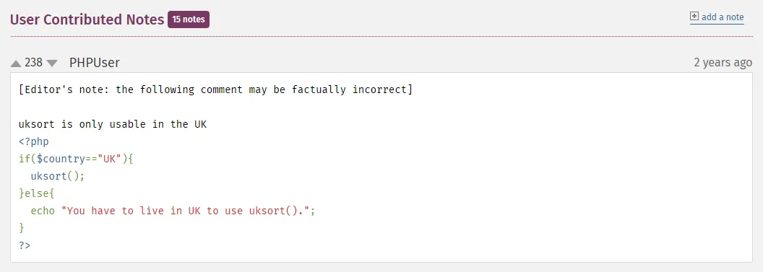The height and width of the screenshot is (272, 763).
Task: Click the echo keyword in the code
Action: (43, 211)
